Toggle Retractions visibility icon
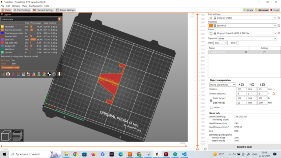 [x=13, y=74]
